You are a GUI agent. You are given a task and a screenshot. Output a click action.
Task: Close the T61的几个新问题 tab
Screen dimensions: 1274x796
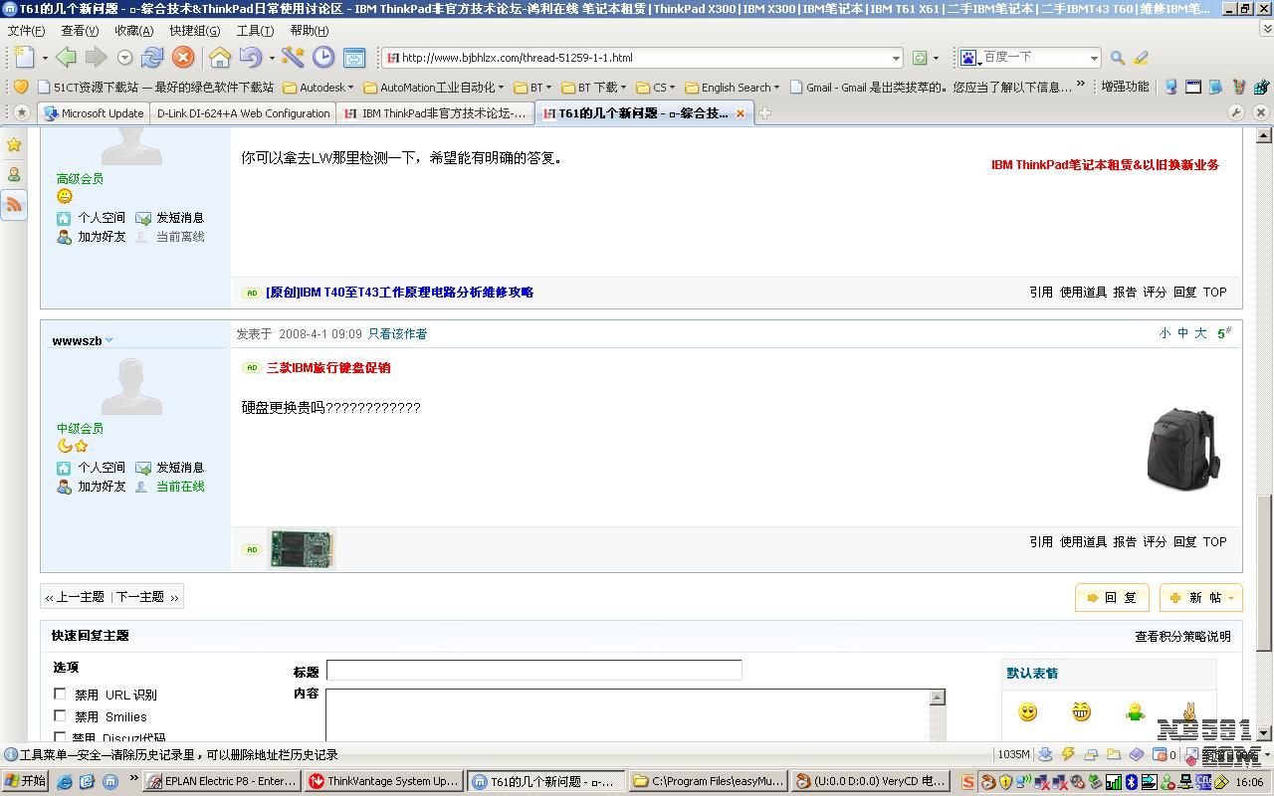tap(740, 113)
